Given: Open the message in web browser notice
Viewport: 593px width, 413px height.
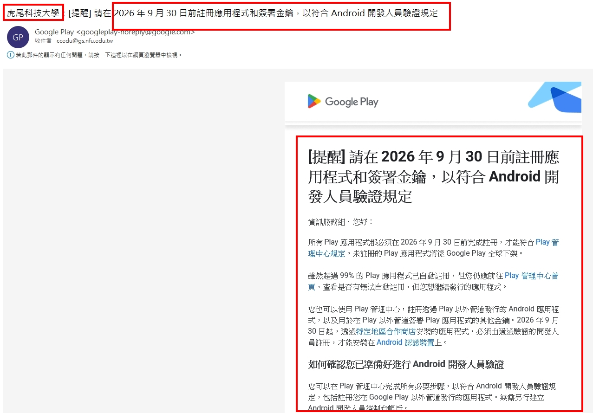Looking at the screenshot, I should click(98, 55).
